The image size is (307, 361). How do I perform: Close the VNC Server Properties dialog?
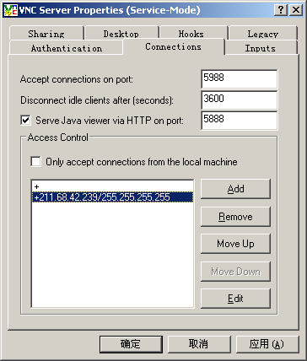tap(296, 10)
